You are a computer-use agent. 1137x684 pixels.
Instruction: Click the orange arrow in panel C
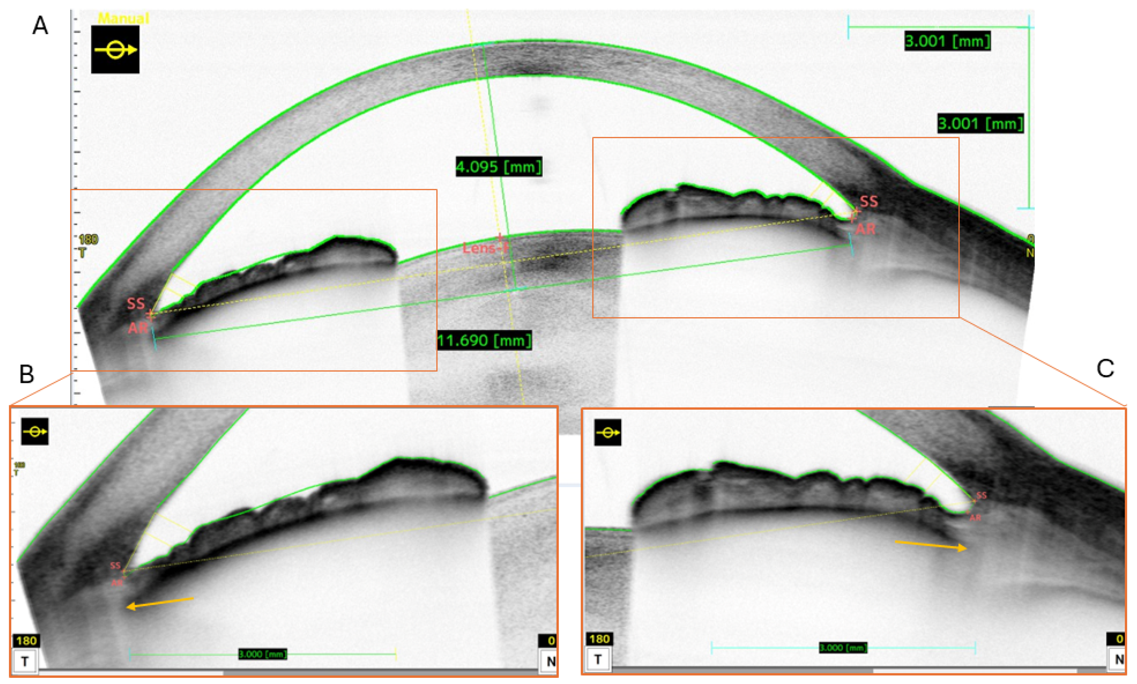[x=931, y=545]
